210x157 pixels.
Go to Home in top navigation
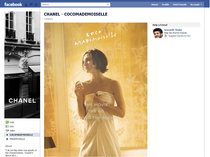[155, 5]
